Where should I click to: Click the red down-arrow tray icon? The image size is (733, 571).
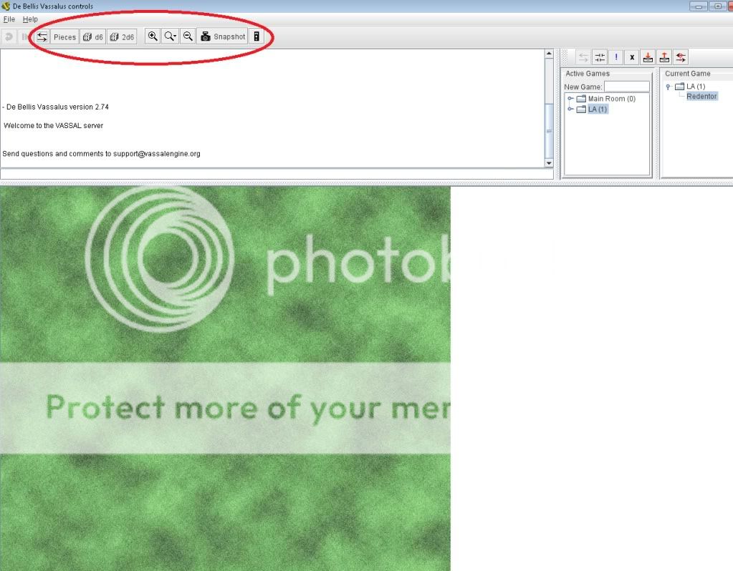click(x=648, y=57)
